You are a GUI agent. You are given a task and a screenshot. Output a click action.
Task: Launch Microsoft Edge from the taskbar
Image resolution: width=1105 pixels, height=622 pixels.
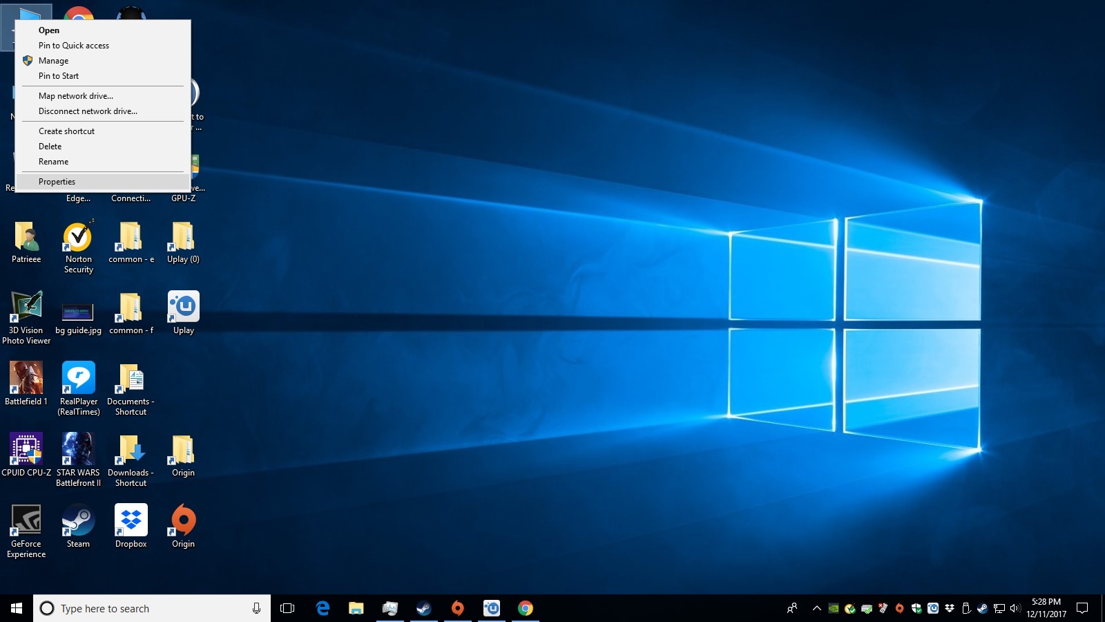click(323, 608)
